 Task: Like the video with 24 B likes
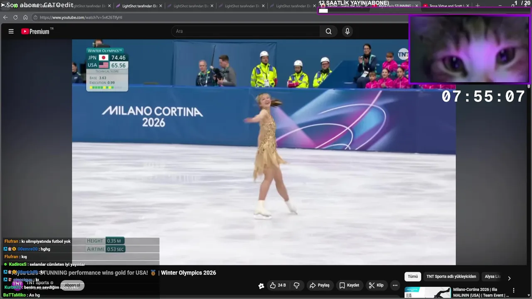[x=278, y=285]
